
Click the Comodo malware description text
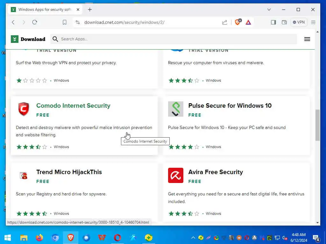click(x=84, y=131)
